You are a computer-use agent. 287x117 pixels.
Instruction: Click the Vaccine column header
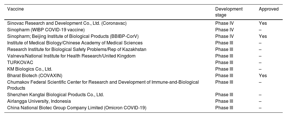coord(15,9)
